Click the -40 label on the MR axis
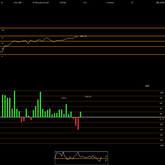Screen dimensions: 165x165 click(161, 130)
